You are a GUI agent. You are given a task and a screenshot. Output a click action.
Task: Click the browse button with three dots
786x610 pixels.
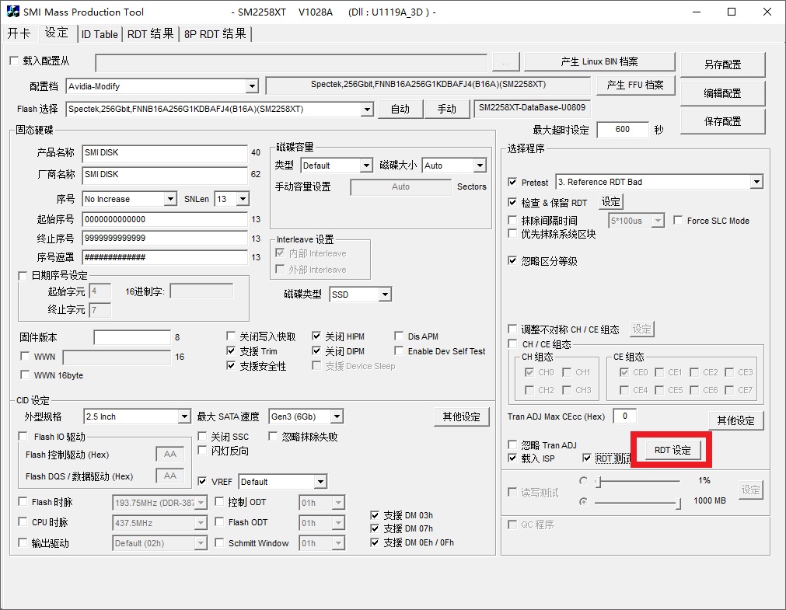pyautogui.click(x=505, y=62)
